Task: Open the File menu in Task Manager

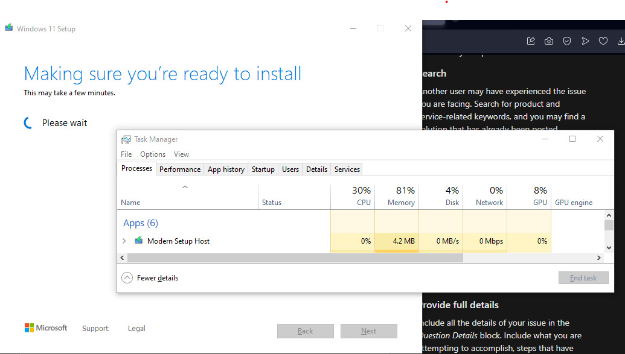Action: [126, 154]
